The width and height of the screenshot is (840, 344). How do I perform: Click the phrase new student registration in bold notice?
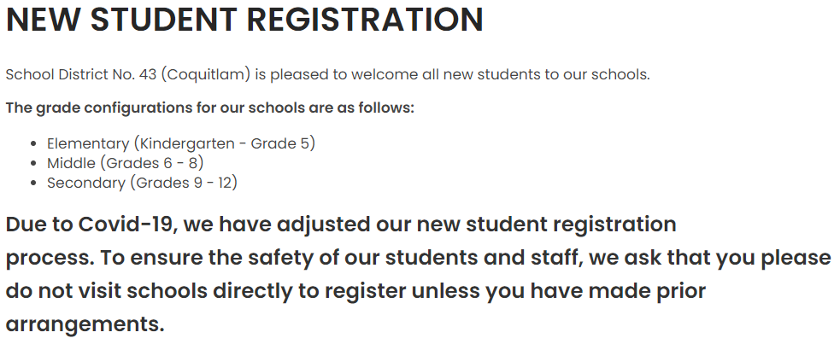click(x=546, y=224)
